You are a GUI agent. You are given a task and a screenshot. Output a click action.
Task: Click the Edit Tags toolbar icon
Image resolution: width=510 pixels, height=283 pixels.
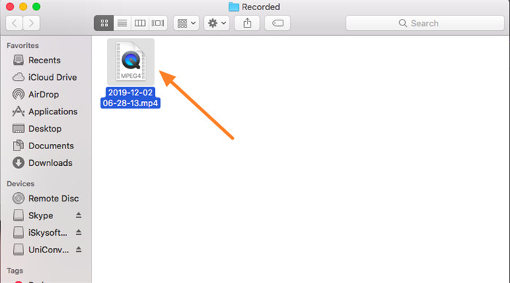tap(278, 23)
